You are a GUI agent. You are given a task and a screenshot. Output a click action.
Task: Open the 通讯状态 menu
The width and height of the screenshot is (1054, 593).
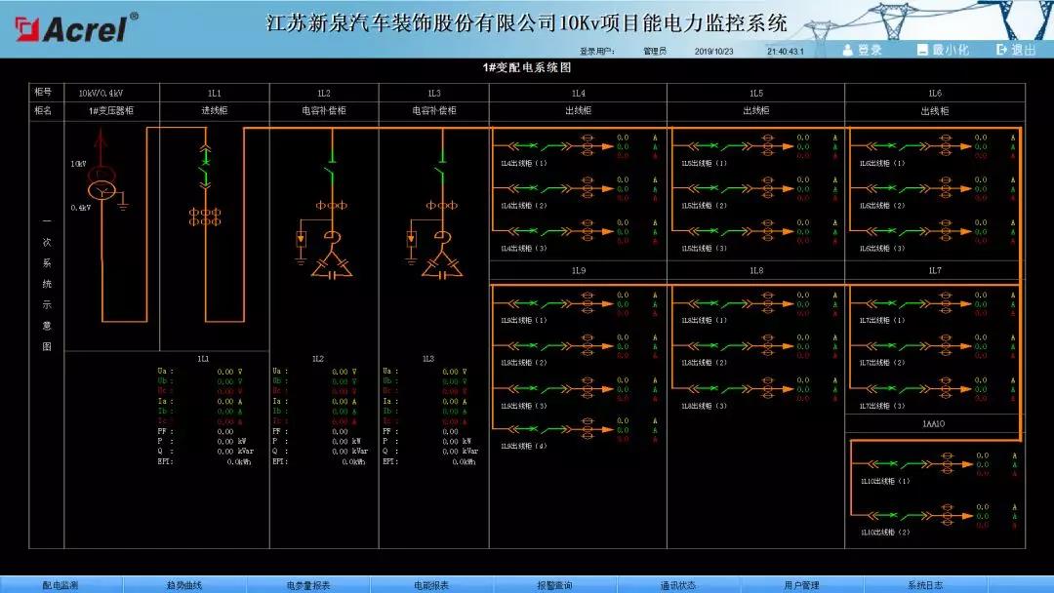677,585
